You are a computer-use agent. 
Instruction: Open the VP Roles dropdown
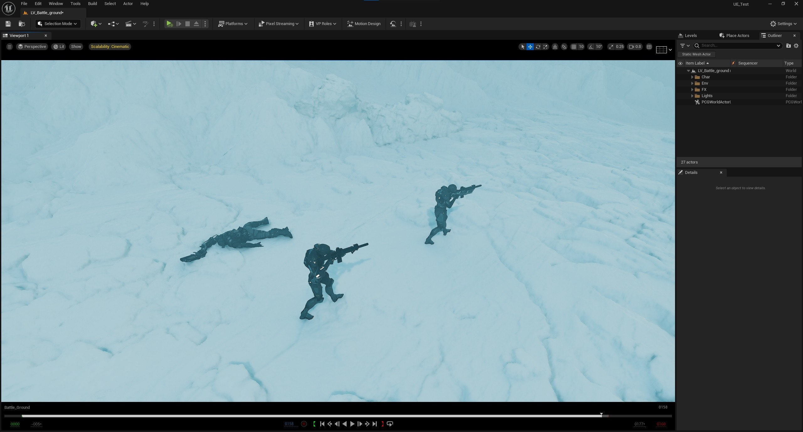click(x=323, y=24)
